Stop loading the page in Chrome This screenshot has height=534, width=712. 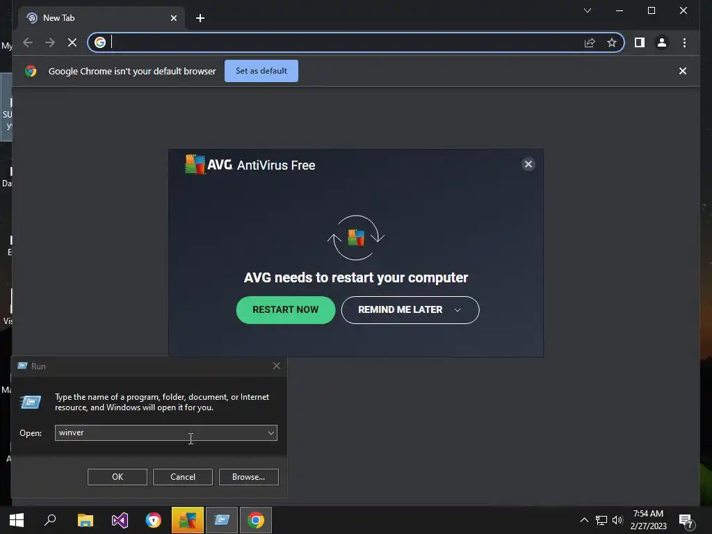72,42
